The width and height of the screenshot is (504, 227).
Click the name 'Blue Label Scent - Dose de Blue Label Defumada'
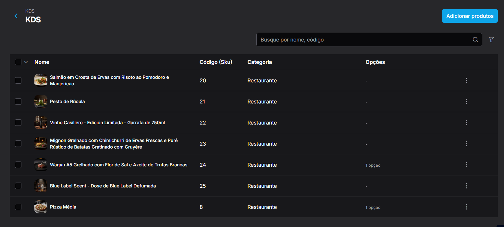tap(103, 186)
